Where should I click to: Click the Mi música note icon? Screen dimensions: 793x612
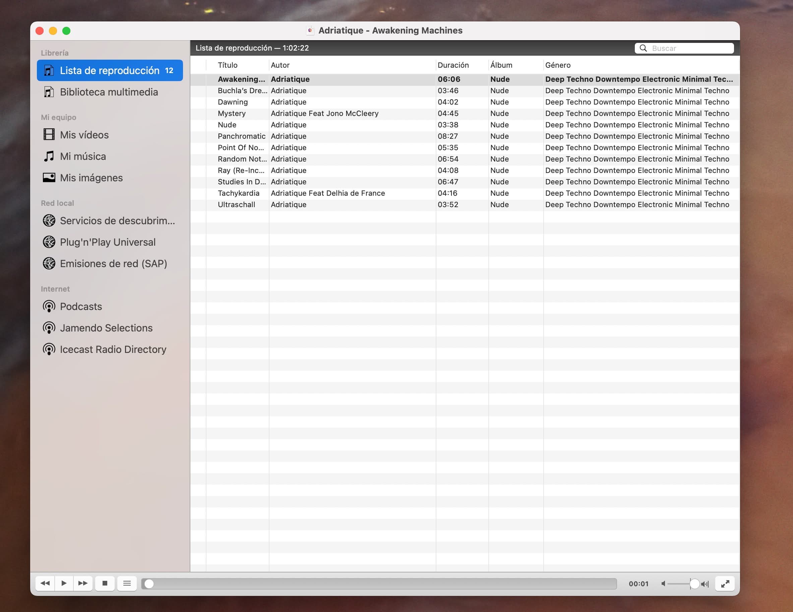click(49, 156)
